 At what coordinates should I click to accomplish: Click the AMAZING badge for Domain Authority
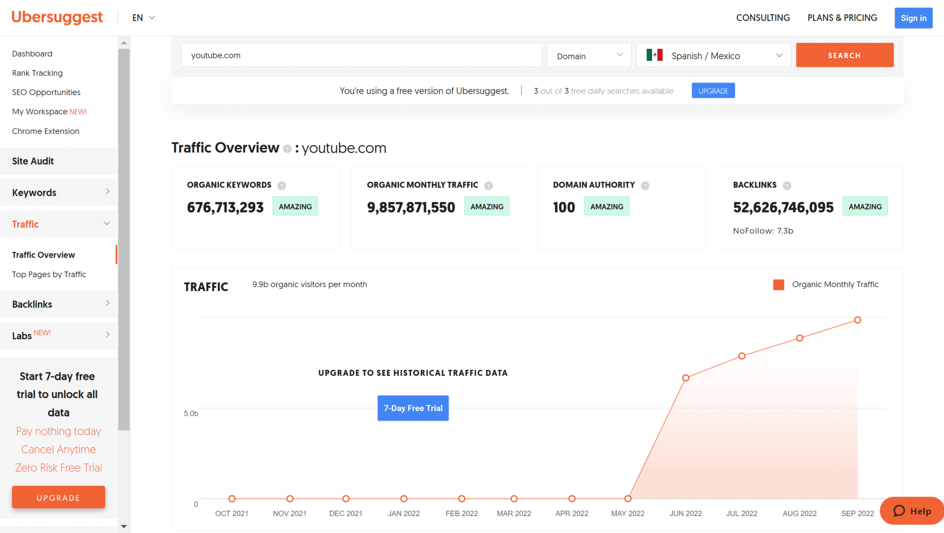click(607, 207)
